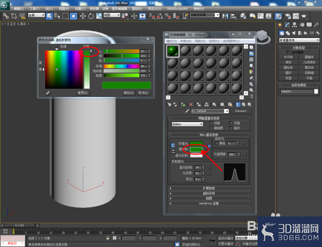Screen dimensions: 322x247
Task: Click the 重置(R) reset button
Action: click(82, 93)
